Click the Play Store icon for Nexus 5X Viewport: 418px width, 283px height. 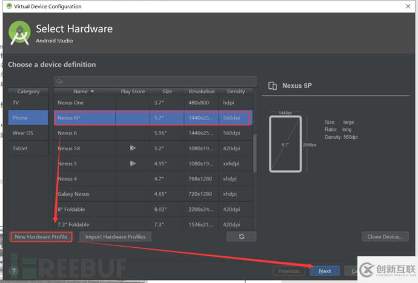133,148
